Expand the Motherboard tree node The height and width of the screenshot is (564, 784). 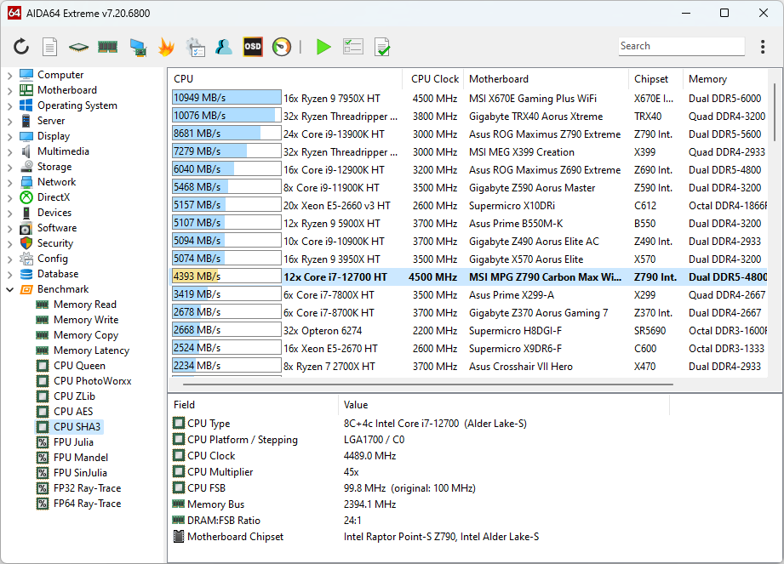[10, 90]
